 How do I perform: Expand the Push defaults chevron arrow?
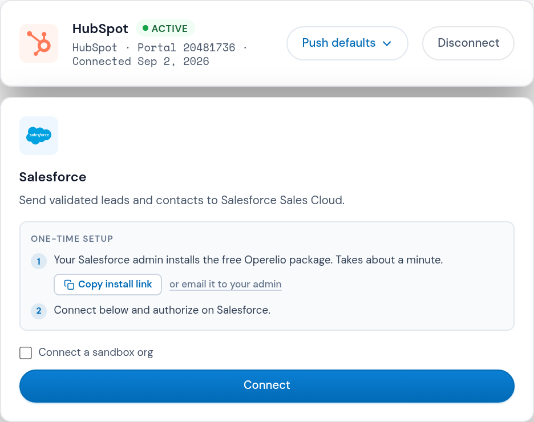387,43
